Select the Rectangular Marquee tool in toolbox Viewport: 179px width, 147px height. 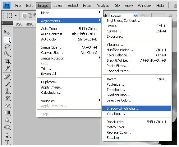(x=7, y=40)
